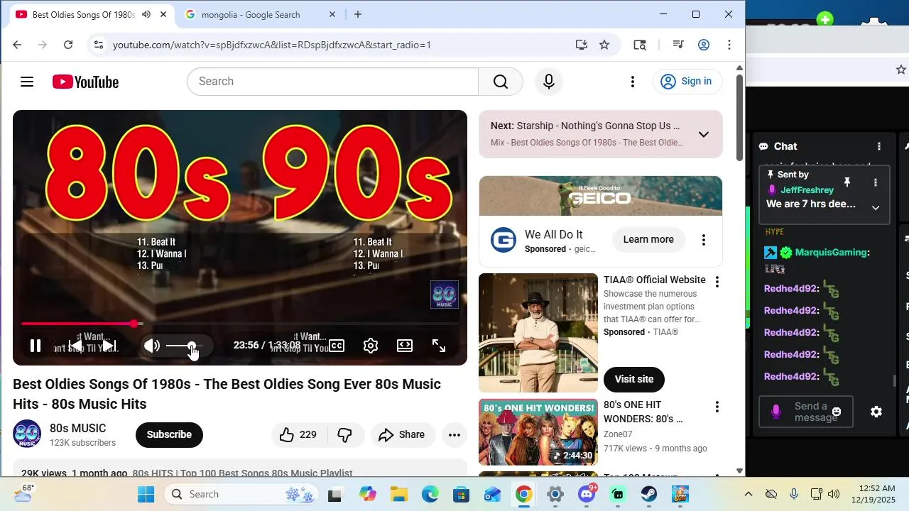
Task: Dislike the video with thumbs down
Action: click(x=344, y=434)
